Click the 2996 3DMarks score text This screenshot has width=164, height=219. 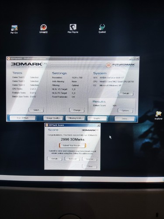(73, 139)
